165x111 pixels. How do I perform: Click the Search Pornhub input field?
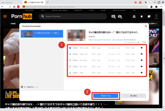pos(73,16)
